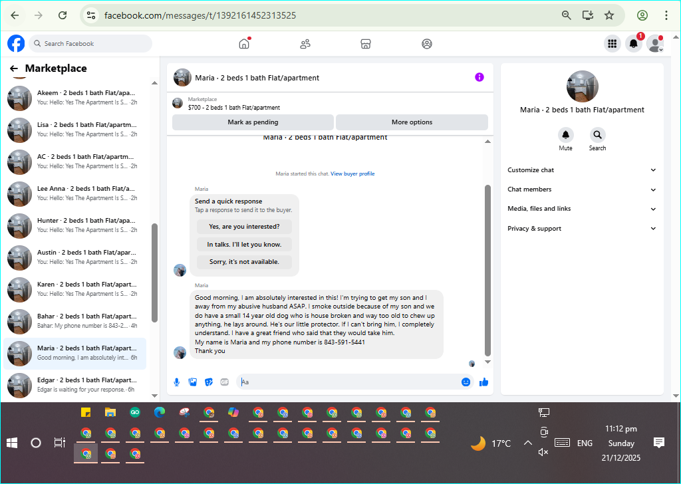Image resolution: width=681 pixels, height=484 pixels.
Task: Bookmark this page with the star icon
Action: pos(609,16)
